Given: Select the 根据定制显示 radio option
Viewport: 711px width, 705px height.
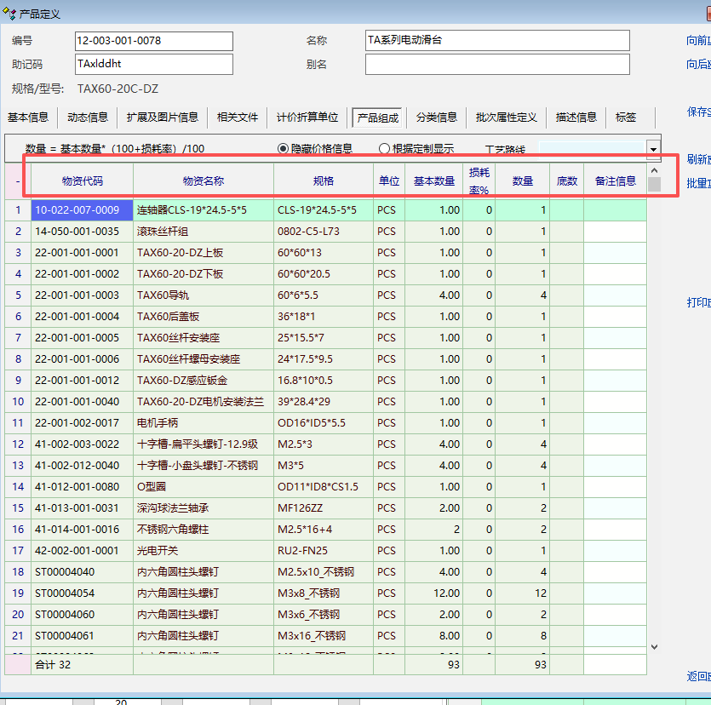Looking at the screenshot, I should 385,149.
